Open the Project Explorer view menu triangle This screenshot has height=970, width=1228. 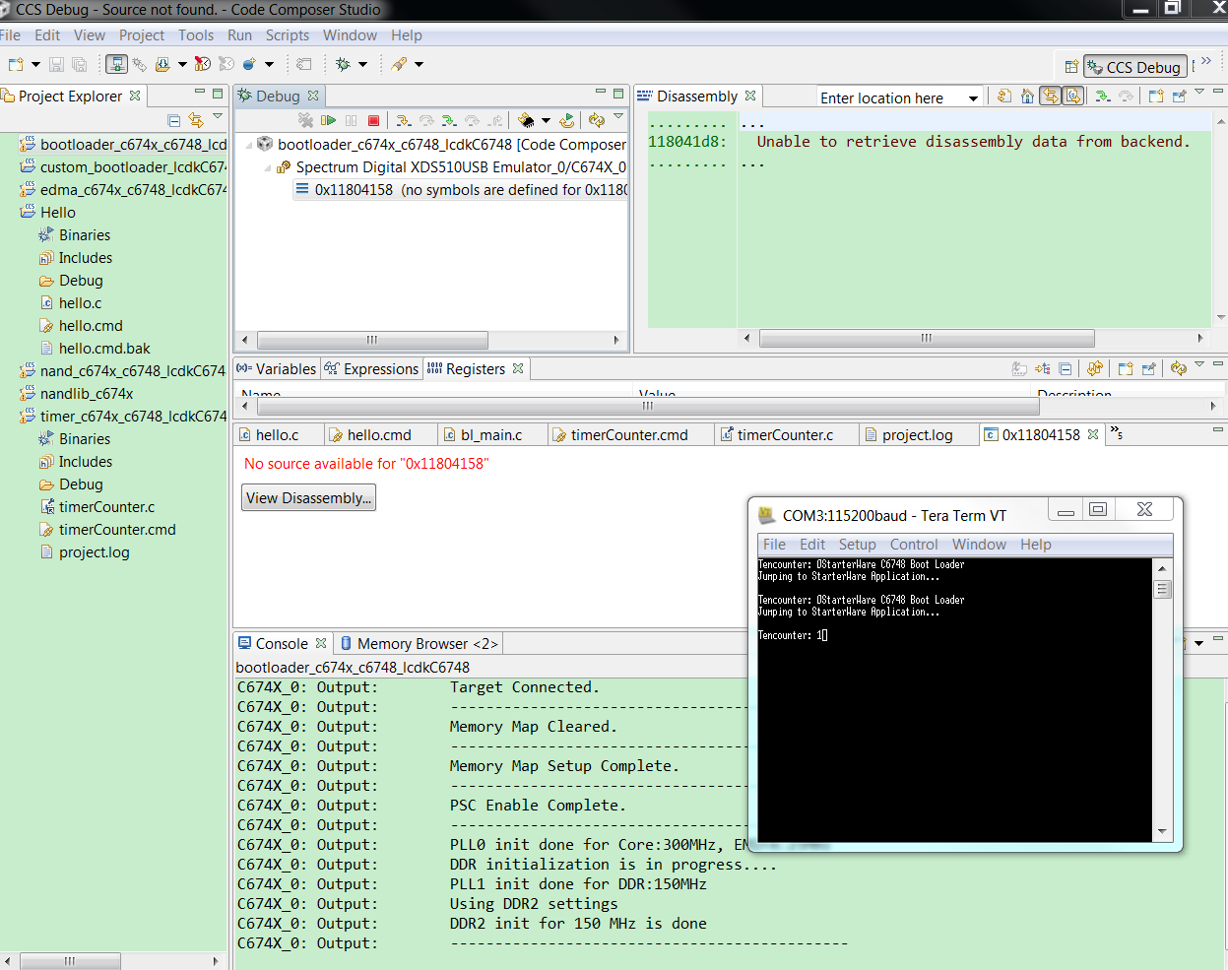coord(218,116)
